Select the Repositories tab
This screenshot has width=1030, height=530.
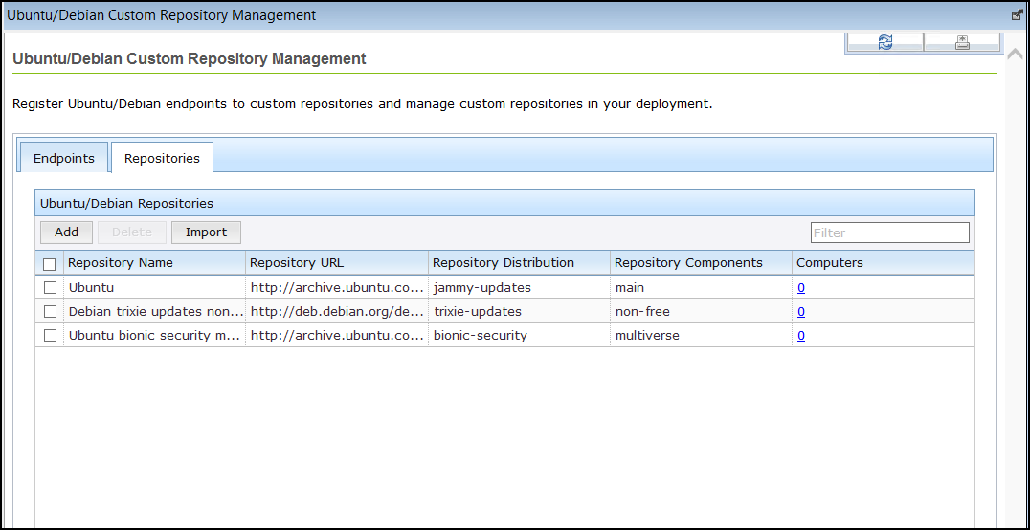click(162, 158)
